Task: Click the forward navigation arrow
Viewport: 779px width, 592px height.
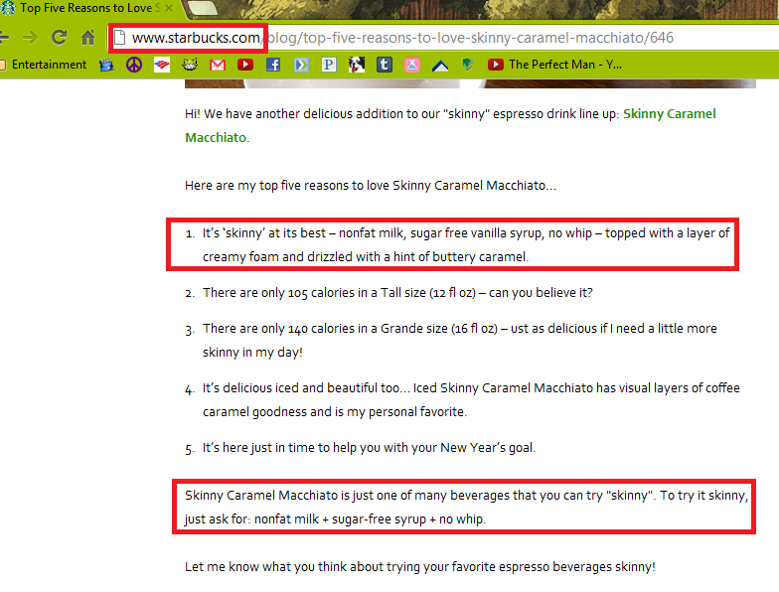Action: coord(30,38)
